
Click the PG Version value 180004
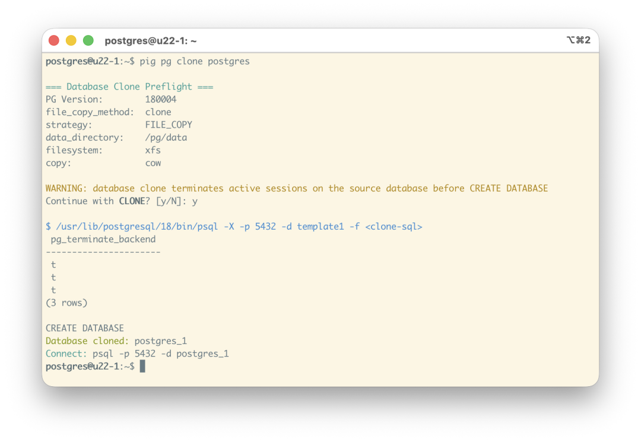click(161, 99)
